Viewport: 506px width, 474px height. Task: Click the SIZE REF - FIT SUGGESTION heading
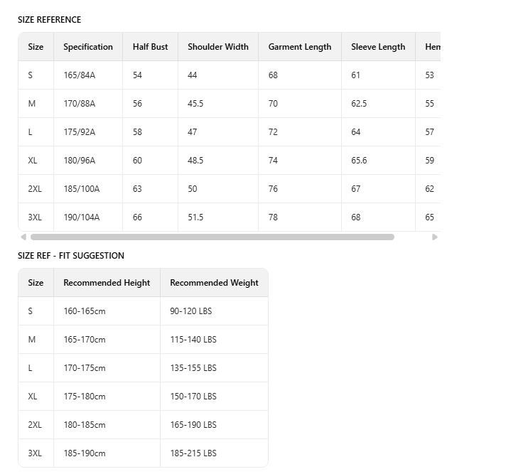point(71,256)
